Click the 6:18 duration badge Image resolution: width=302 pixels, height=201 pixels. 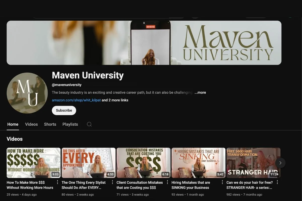(165, 174)
